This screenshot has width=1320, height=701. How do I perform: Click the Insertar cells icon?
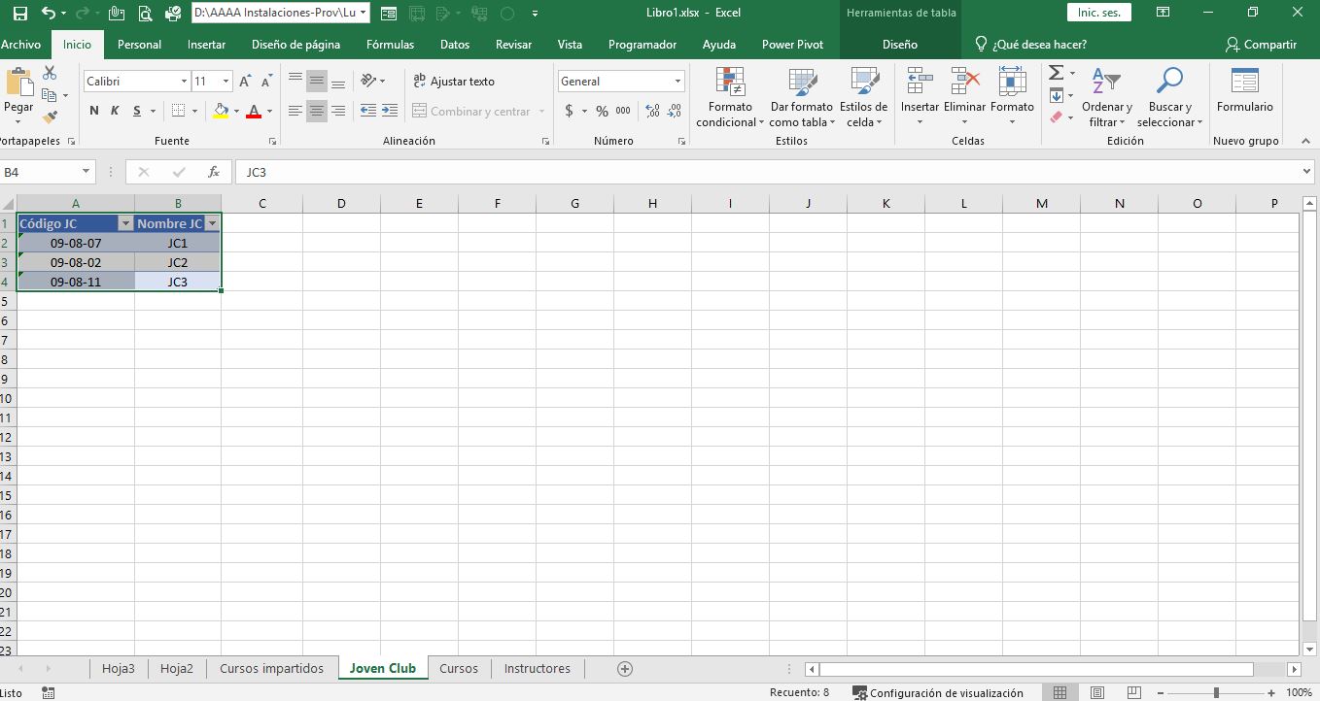[920, 85]
